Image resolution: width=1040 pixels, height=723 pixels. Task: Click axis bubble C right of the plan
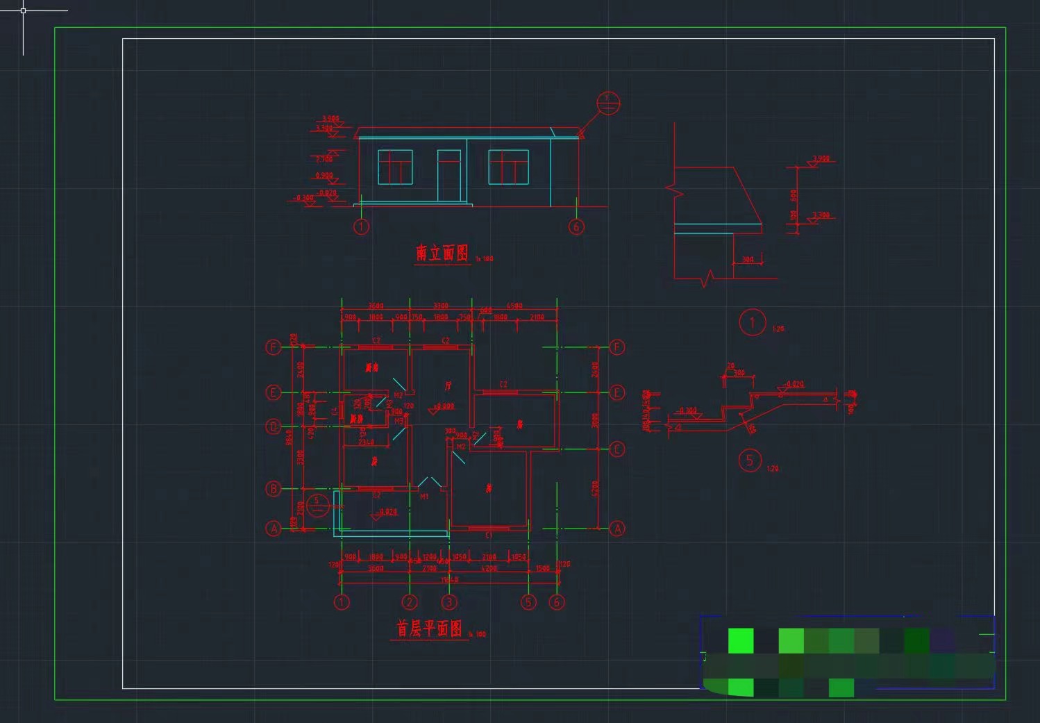click(617, 449)
